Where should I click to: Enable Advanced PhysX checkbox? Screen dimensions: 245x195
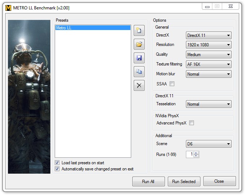pyautogui.click(x=192, y=123)
